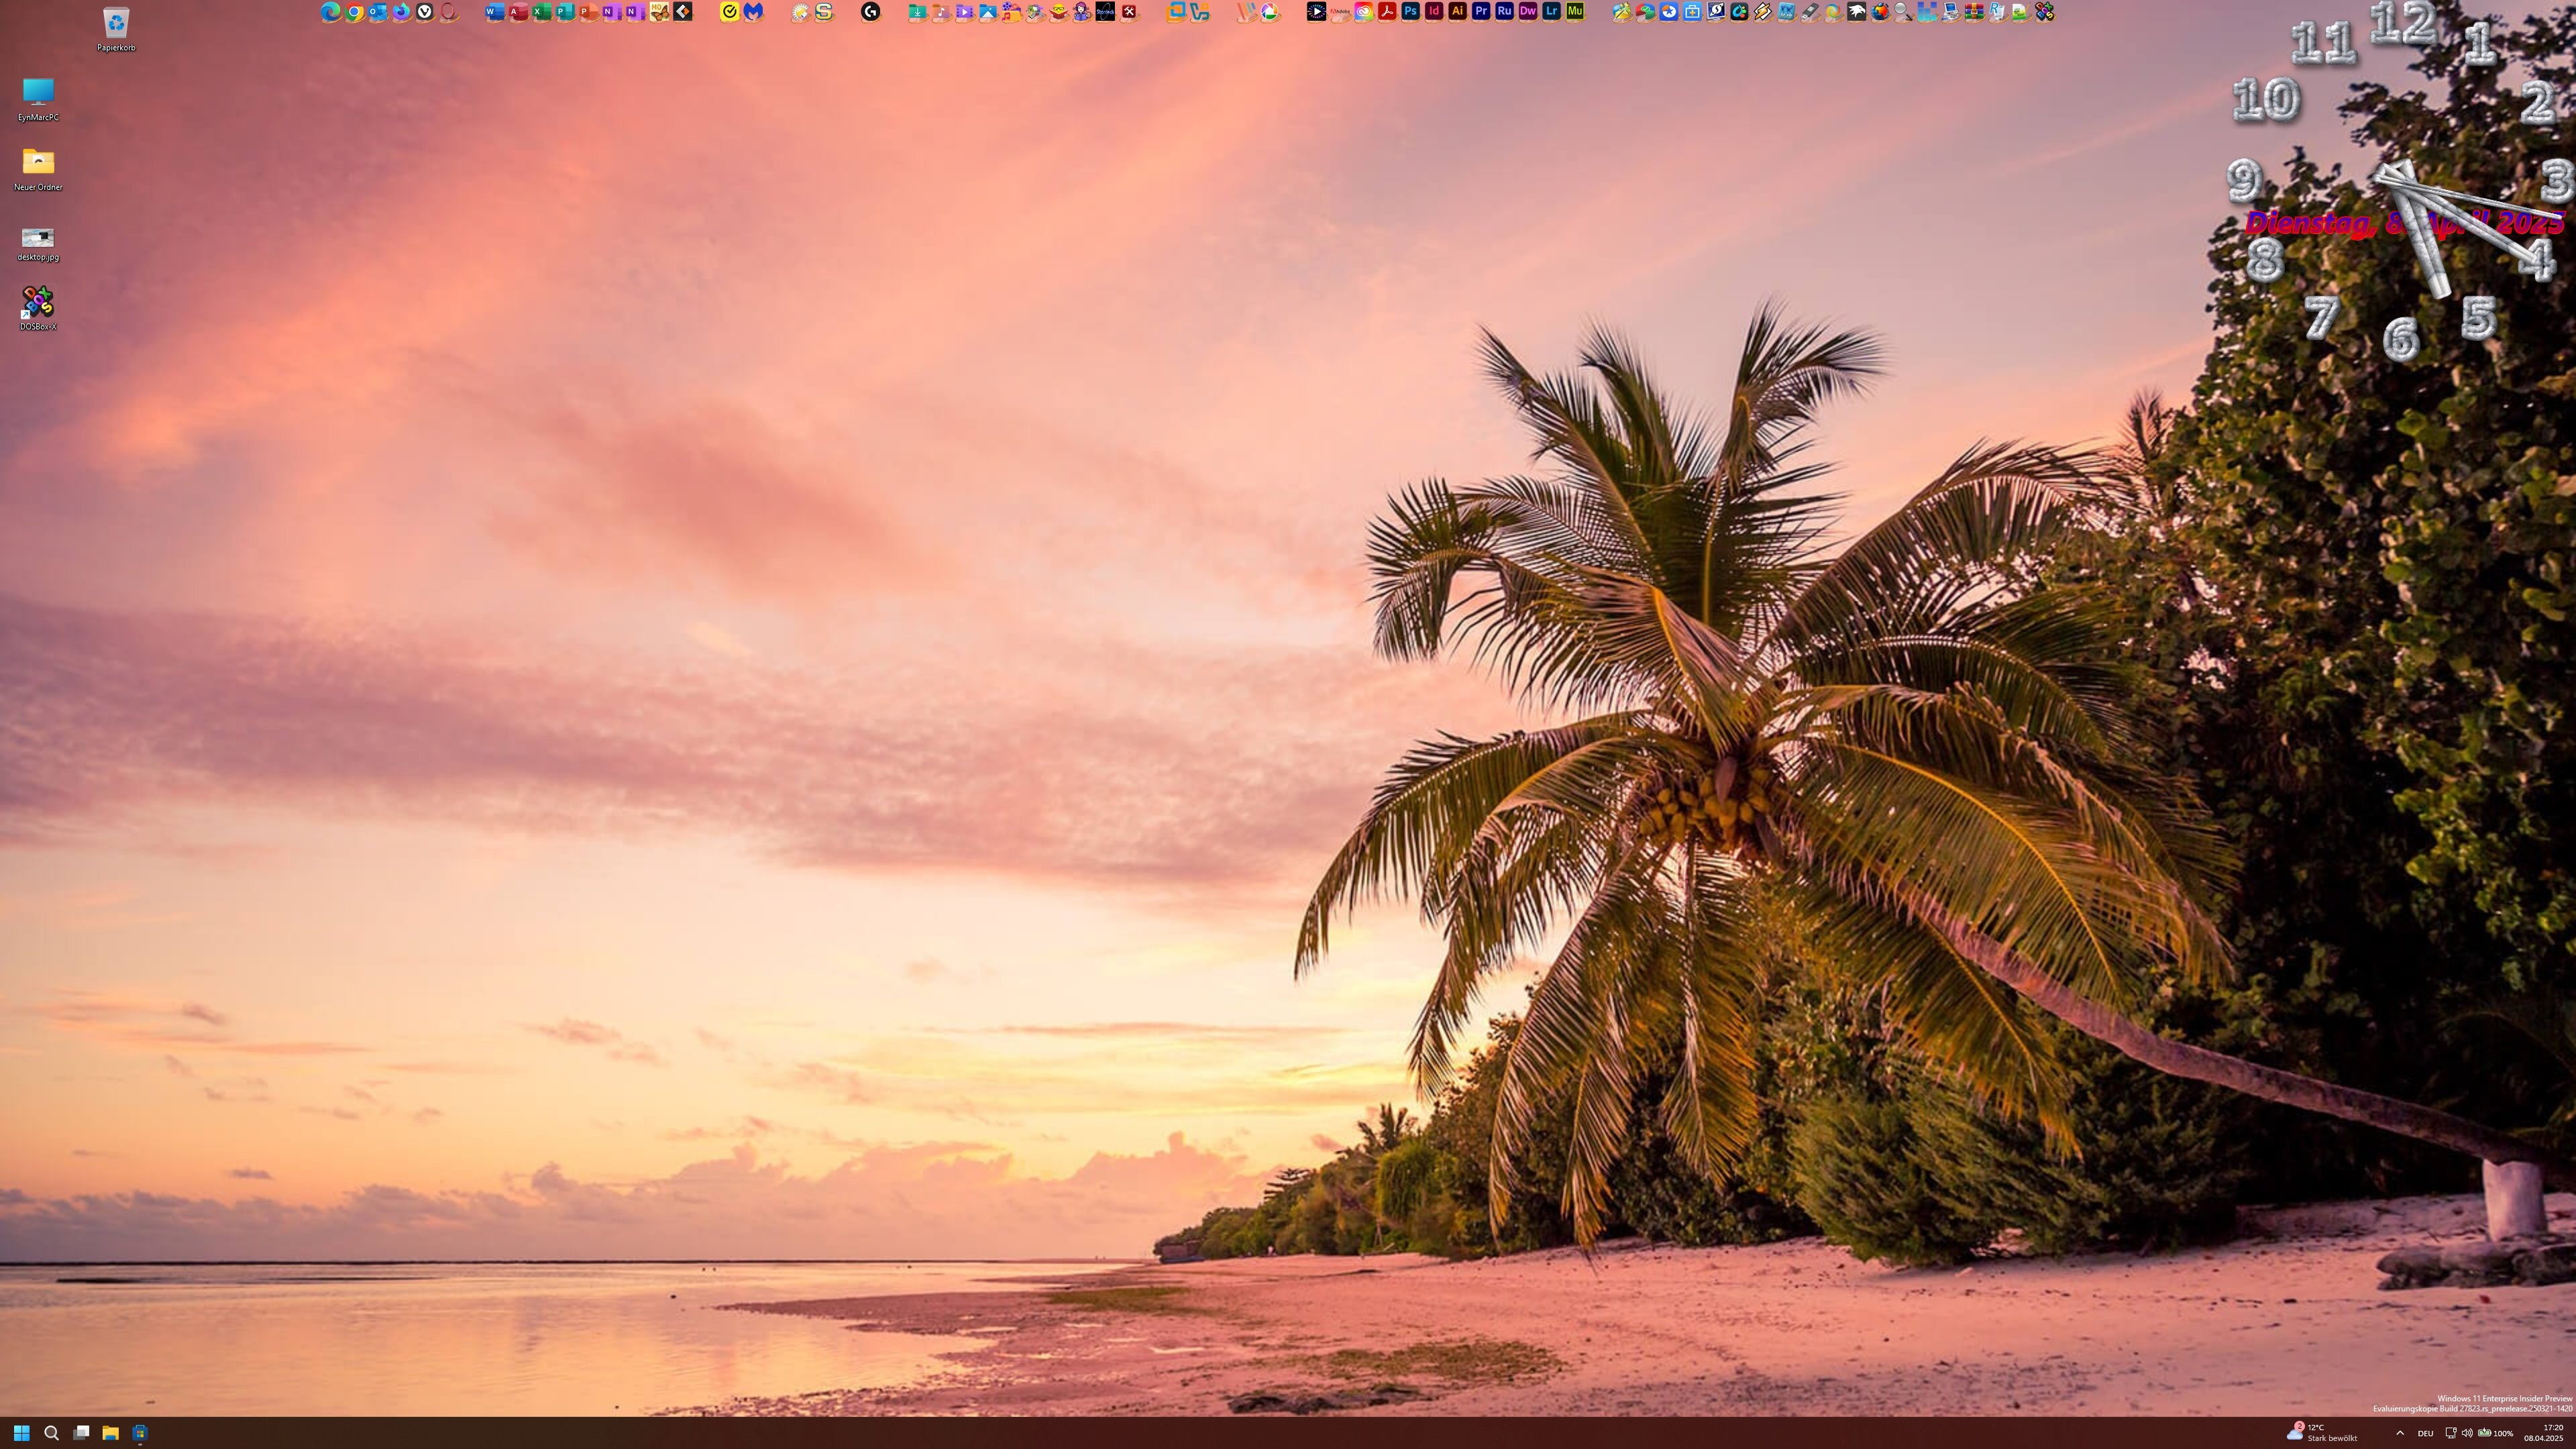Launch Adobe Creative Cloud icon

coord(1364,12)
